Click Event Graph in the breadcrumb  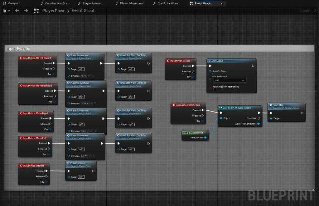tap(83, 11)
